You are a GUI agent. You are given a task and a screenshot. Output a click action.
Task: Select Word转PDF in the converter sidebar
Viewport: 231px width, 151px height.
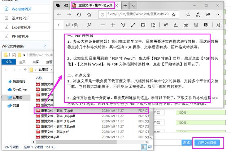(22, 9)
